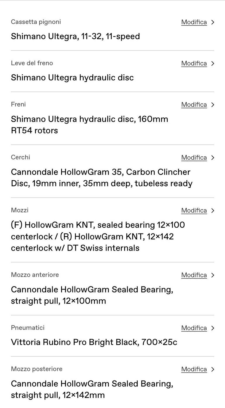Screen dimensions: 225x408
Task: Click the chevron arrow in Leve del freno row
Action: coord(213,63)
